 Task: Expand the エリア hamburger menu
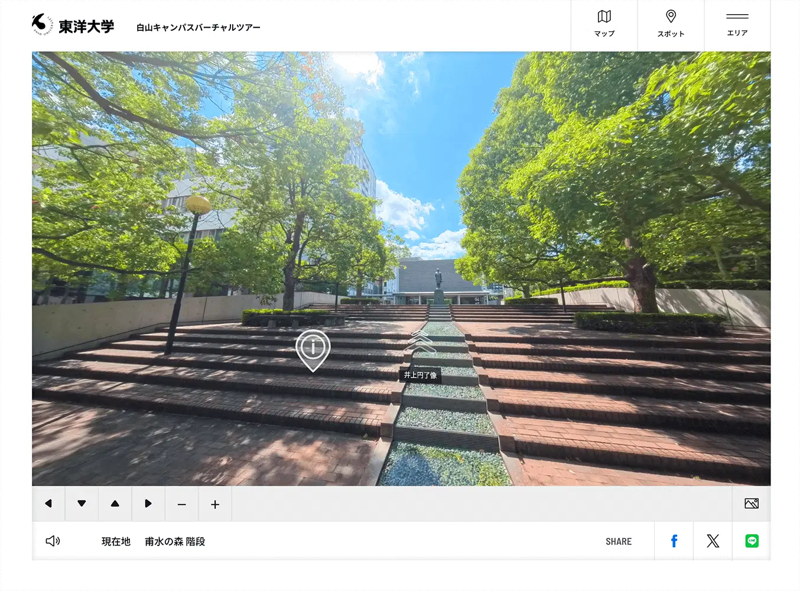[x=737, y=25]
